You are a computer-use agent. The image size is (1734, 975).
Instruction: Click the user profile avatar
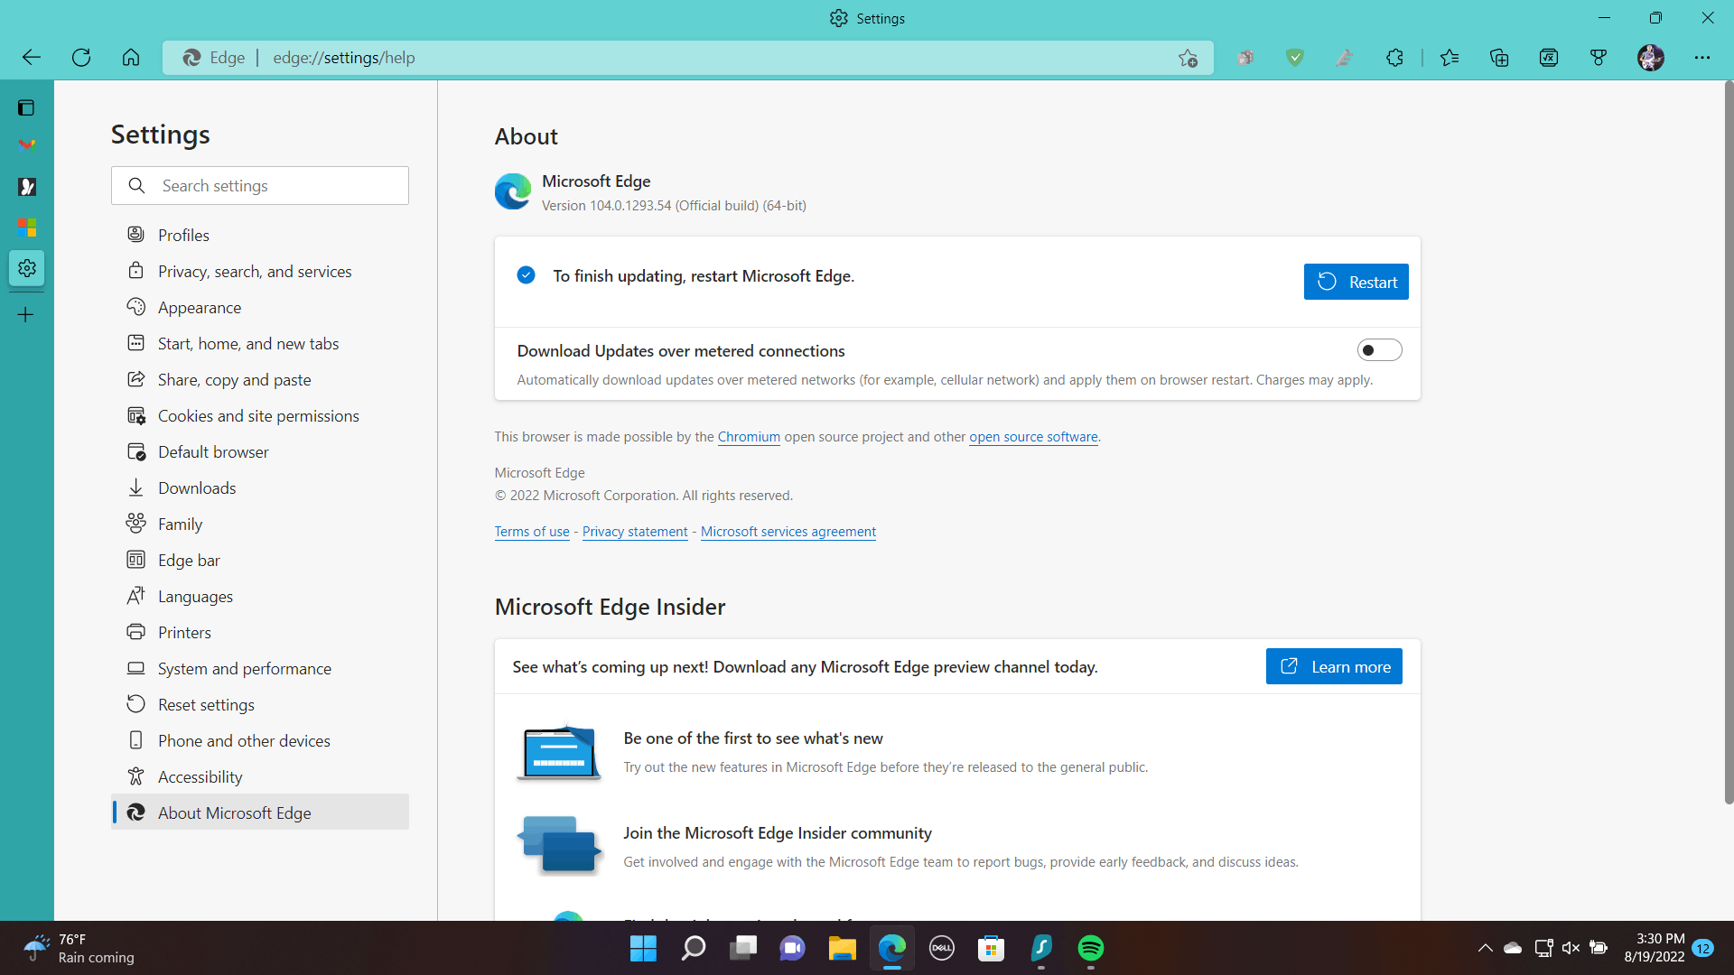(1650, 58)
